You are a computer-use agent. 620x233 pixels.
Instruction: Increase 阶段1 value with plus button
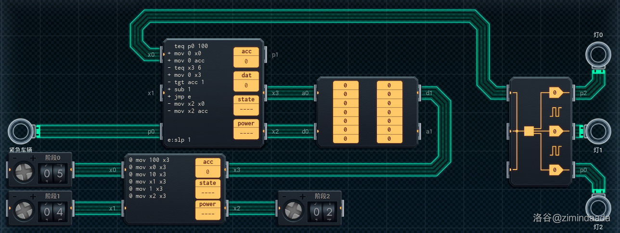33,196
